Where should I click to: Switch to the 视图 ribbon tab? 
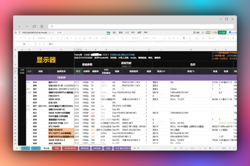tap(139, 32)
